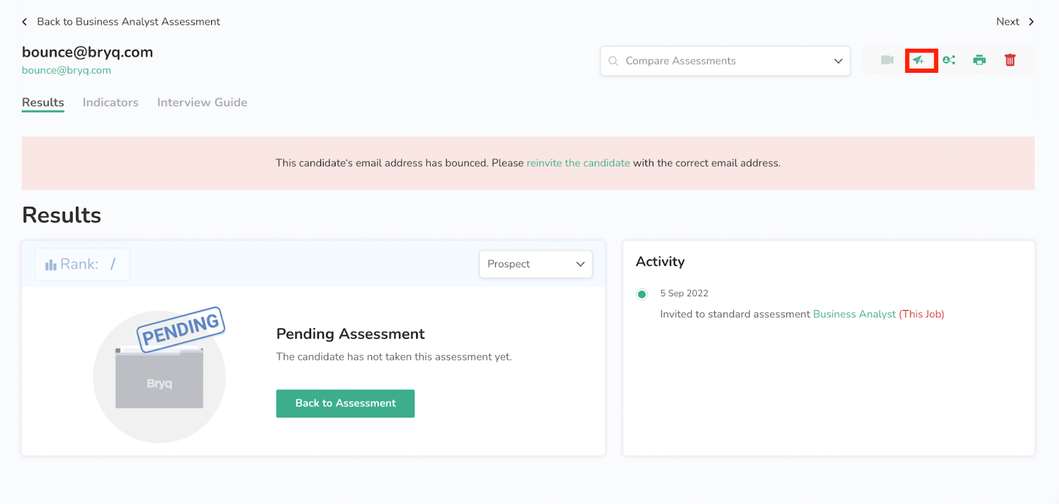
Task: Click the green bounce@bryq.com email link
Action: (66, 70)
